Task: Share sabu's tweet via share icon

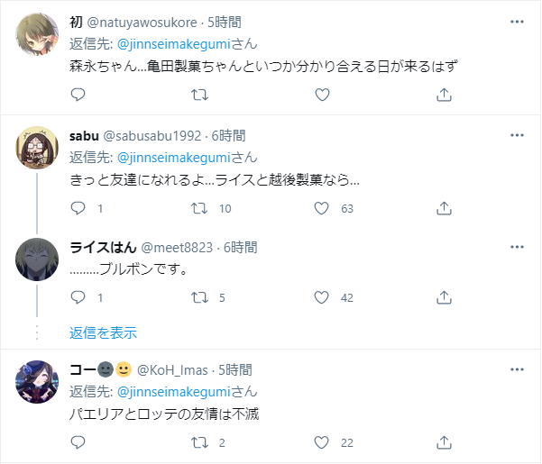Action: [x=444, y=208]
